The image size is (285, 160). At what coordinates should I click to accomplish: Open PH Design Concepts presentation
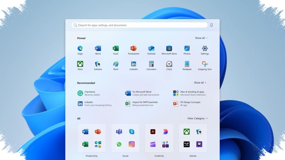(187, 104)
